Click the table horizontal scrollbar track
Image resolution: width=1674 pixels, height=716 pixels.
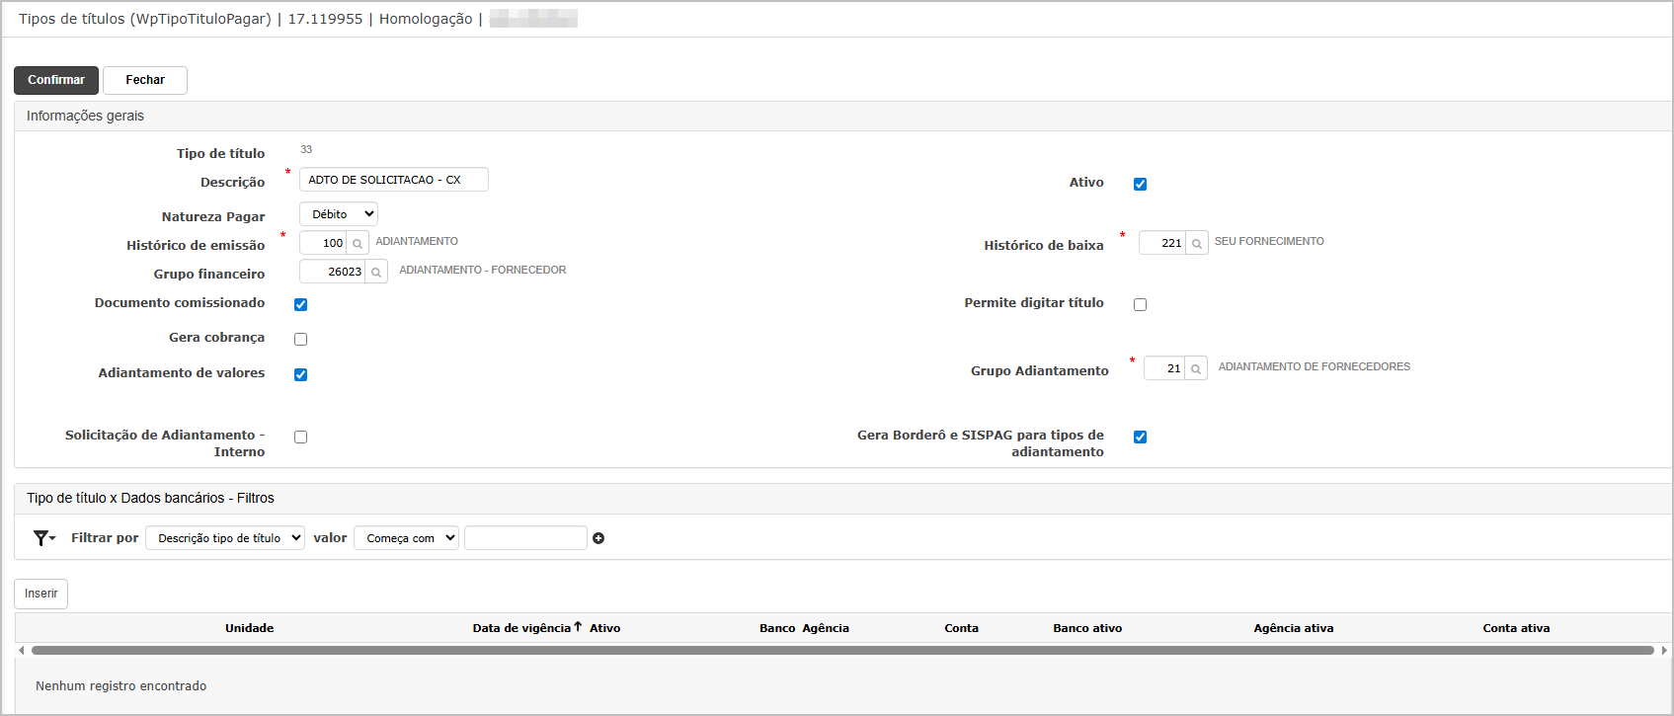pyautogui.click(x=841, y=650)
